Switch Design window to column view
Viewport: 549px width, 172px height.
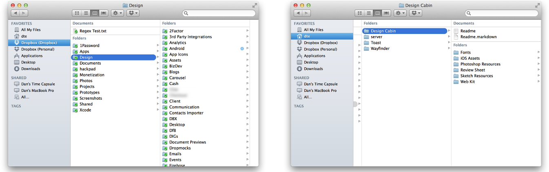click(x=95, y=13)
